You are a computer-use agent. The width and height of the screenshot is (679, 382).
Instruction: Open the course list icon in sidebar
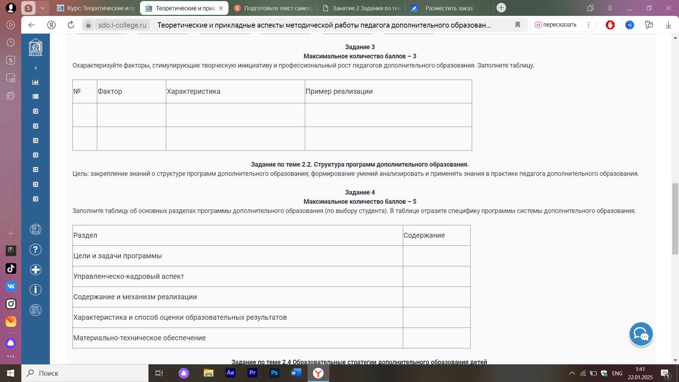(35, 97)
